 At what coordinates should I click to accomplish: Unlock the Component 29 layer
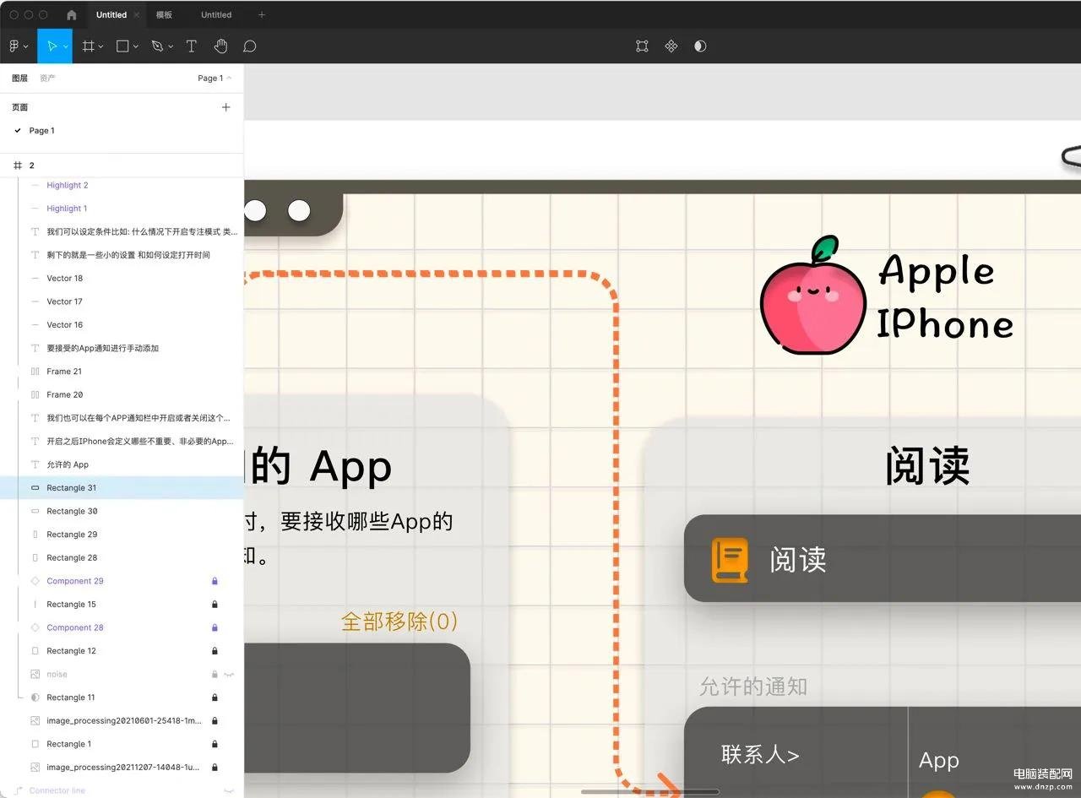[215, 581]
